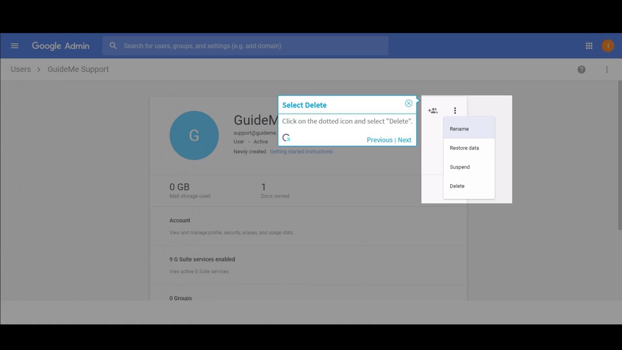This screenshot has height=350, width=622.
Task: Go to Users breadcrumb
Action: tap(21, 69)
